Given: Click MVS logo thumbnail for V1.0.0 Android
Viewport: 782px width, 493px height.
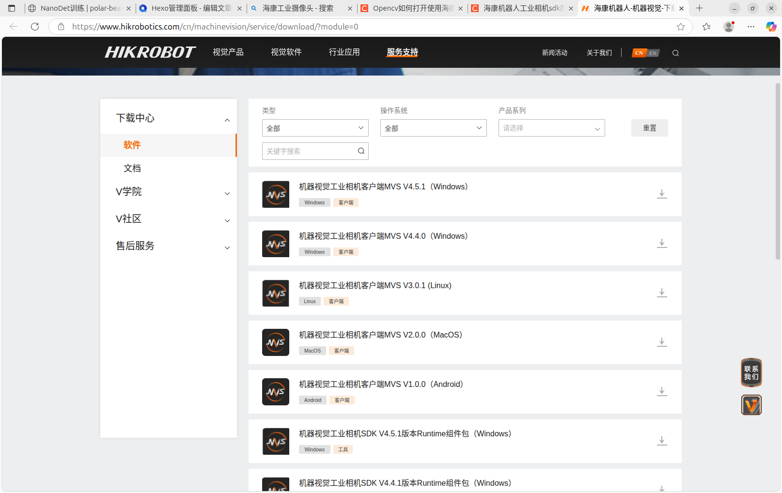Looking at the screenshot, I should point(276,392).
